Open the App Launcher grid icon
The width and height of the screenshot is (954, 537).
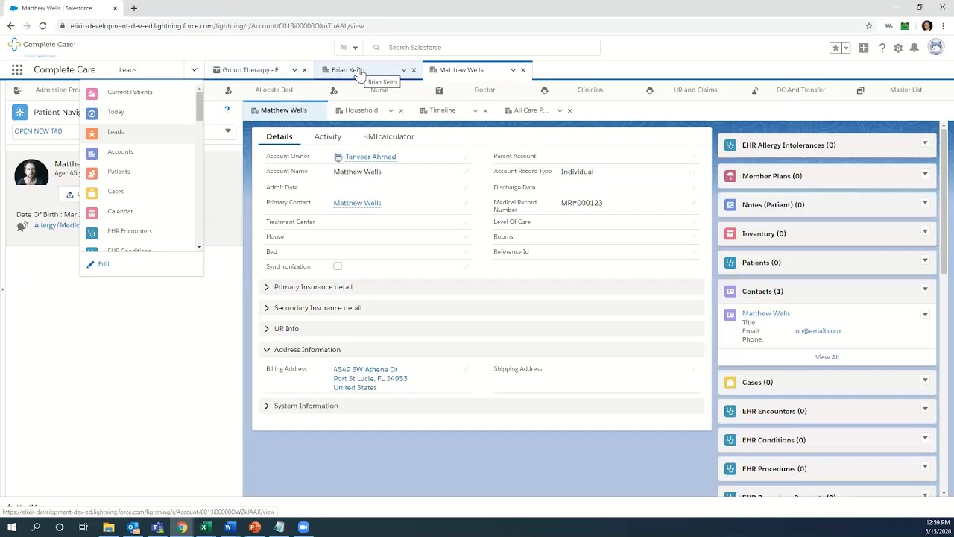[x=16, y=69]
